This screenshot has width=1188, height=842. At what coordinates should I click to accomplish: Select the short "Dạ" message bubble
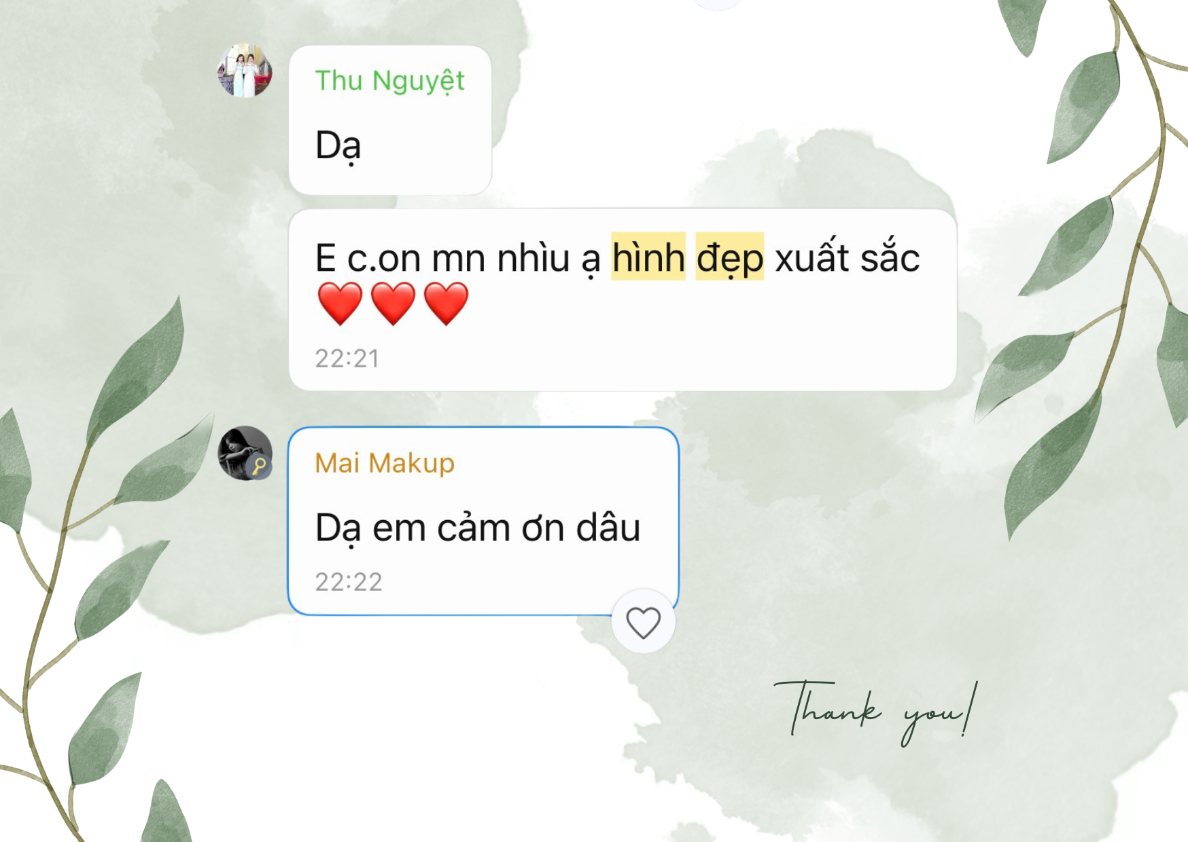pos(390,120)
